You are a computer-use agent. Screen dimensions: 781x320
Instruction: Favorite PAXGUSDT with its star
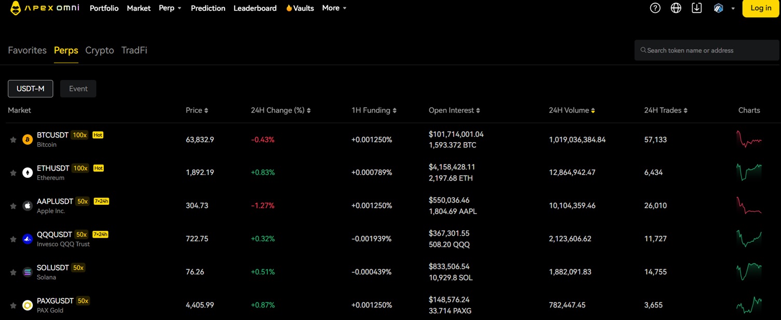point(13,305)
